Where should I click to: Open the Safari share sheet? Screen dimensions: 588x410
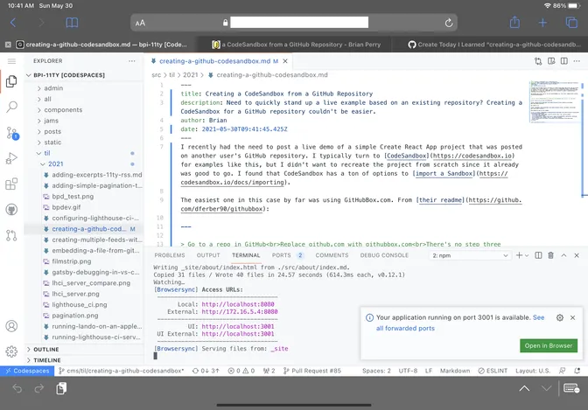pos(514,23)
